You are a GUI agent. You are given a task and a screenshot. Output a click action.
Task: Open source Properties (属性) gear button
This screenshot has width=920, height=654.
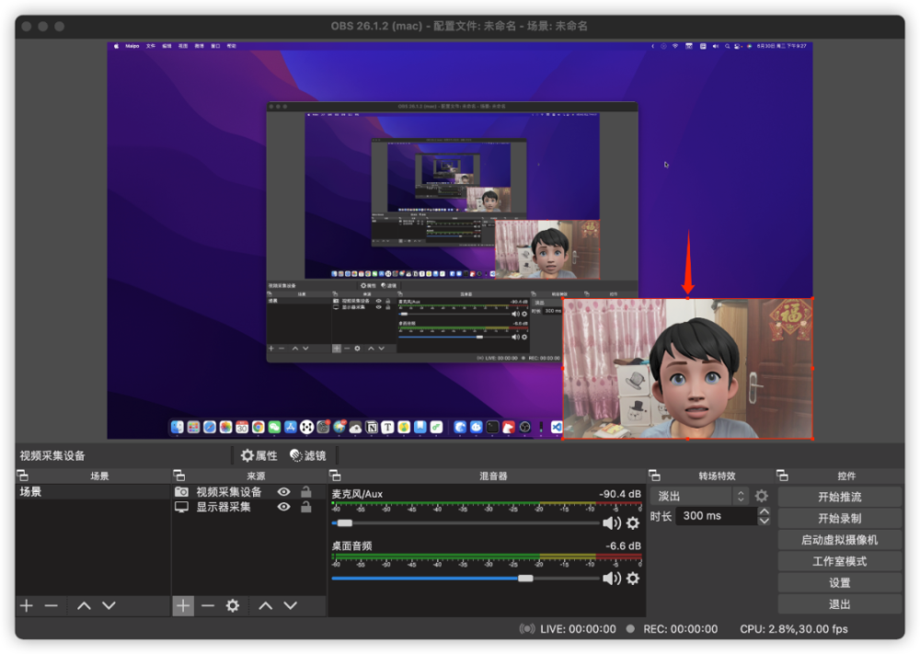coord(259,455)
